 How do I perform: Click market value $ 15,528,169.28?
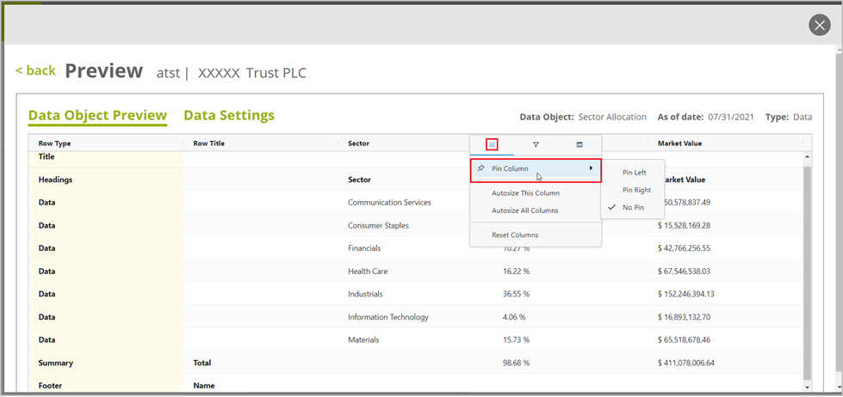click(684, 225)
